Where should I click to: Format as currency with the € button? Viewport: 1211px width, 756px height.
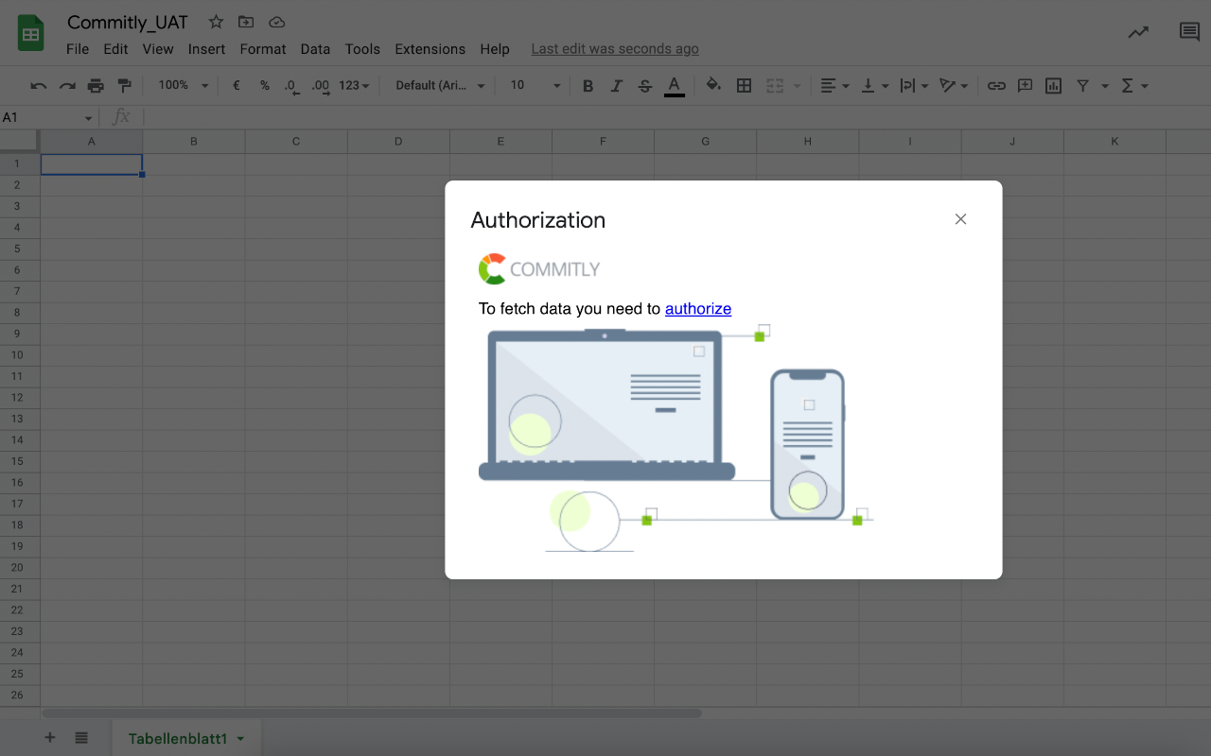[236, 85]
